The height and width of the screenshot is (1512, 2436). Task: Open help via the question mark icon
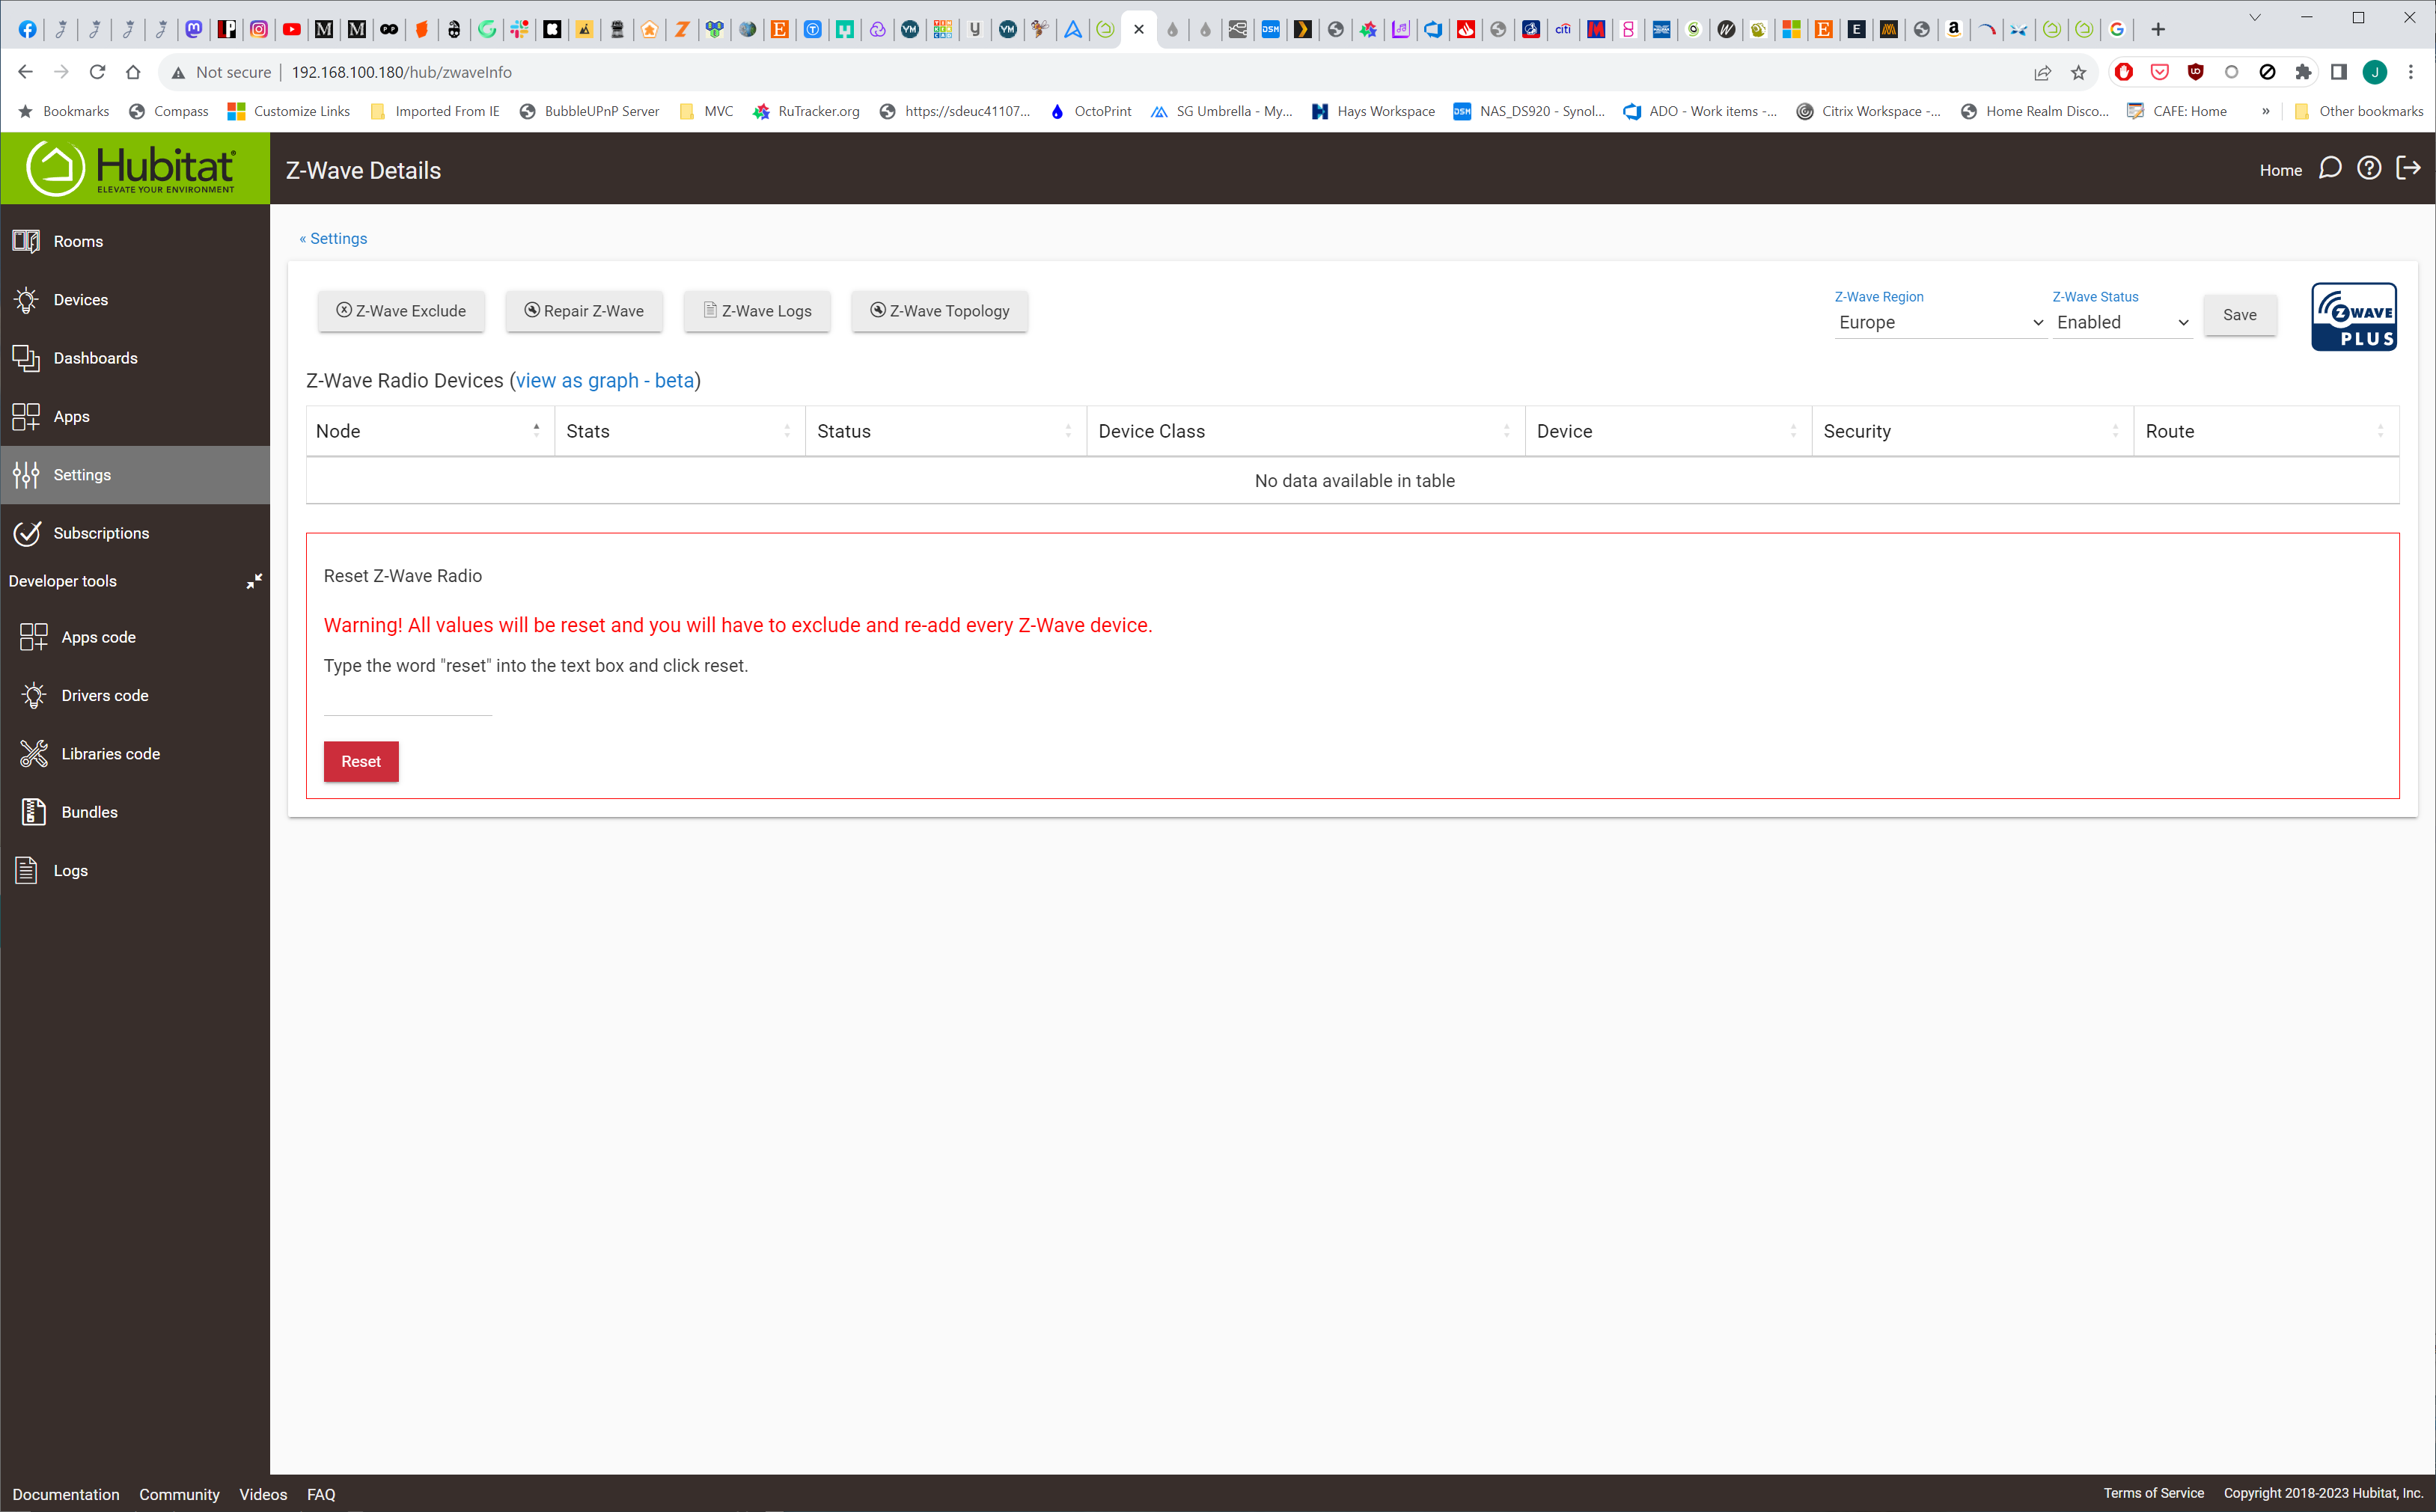coord(2369,168)
